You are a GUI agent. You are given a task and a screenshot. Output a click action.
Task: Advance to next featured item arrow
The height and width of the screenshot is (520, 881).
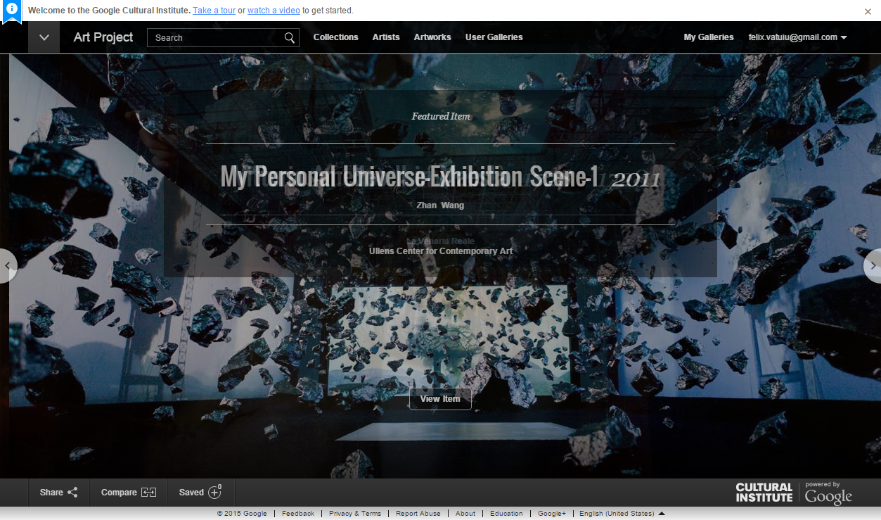pyautogui.click(x=873, y=266)
